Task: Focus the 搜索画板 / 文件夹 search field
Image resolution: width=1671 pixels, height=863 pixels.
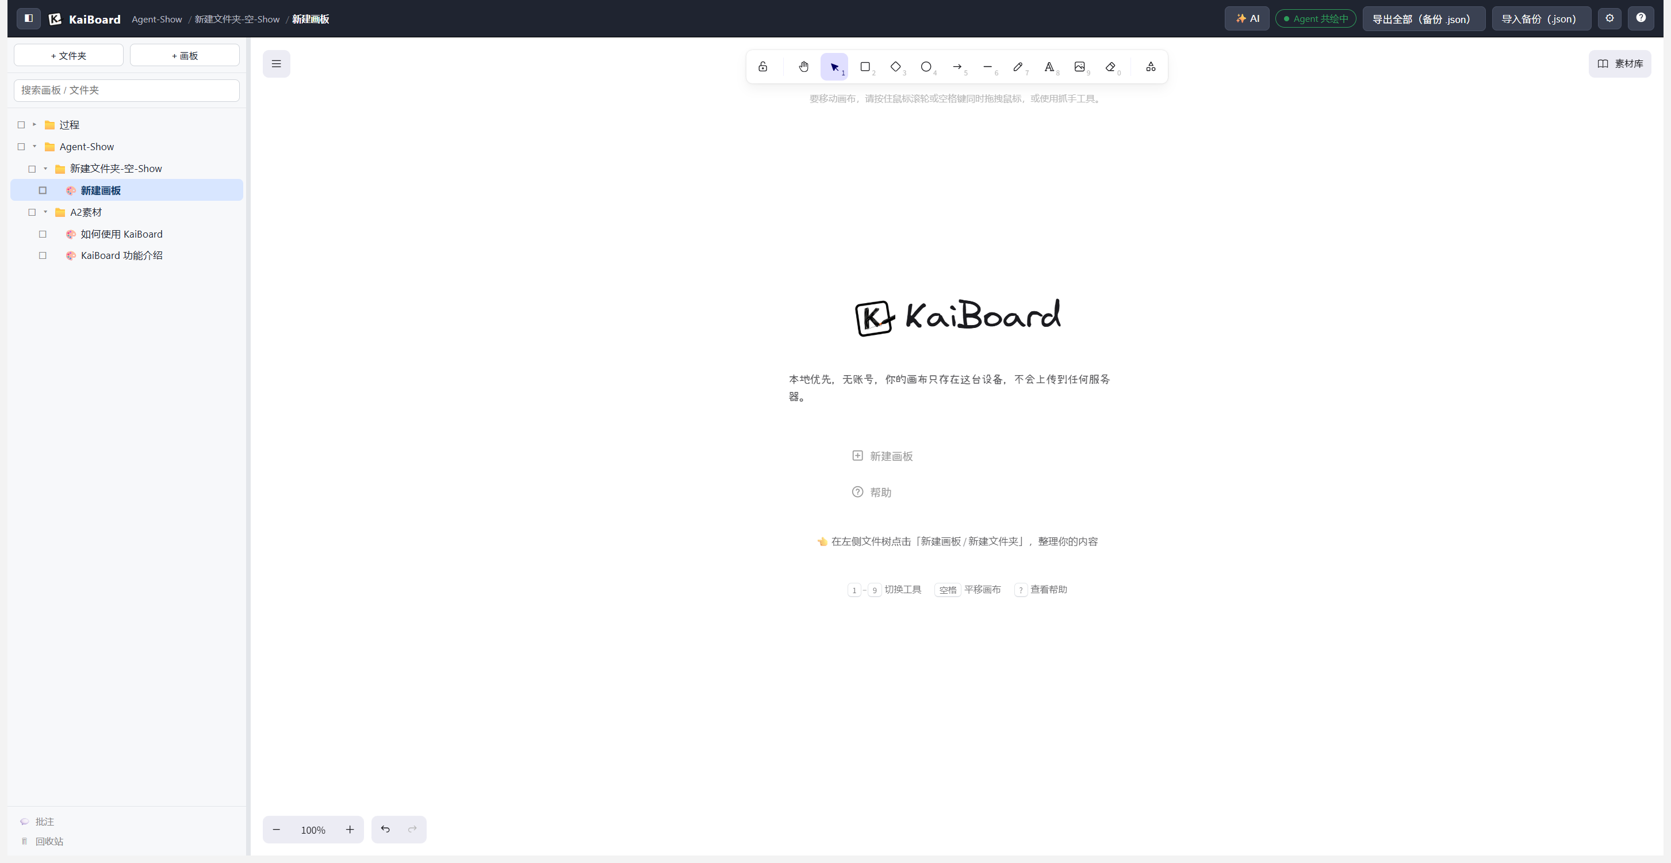Action: pos(127,90)
